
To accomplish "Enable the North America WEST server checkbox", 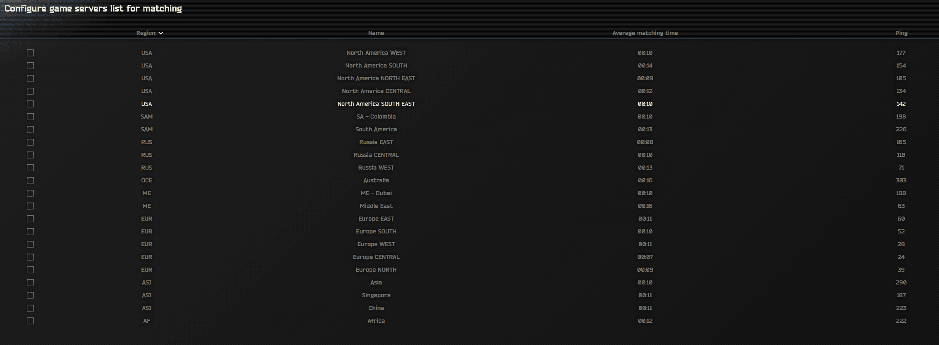I will 30,53.
